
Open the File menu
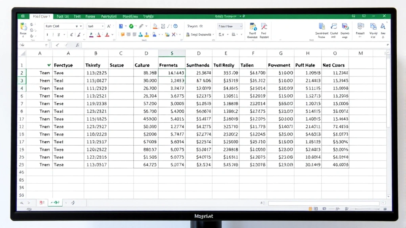click(23, 16)
